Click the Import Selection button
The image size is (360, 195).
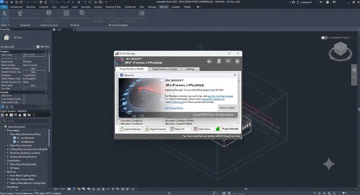point(156,129)
